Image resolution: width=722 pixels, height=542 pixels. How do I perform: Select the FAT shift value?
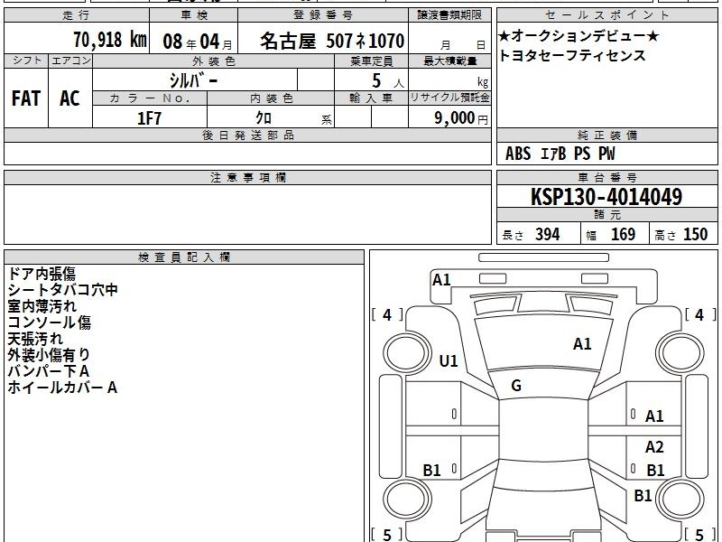[x=26, y=98]
